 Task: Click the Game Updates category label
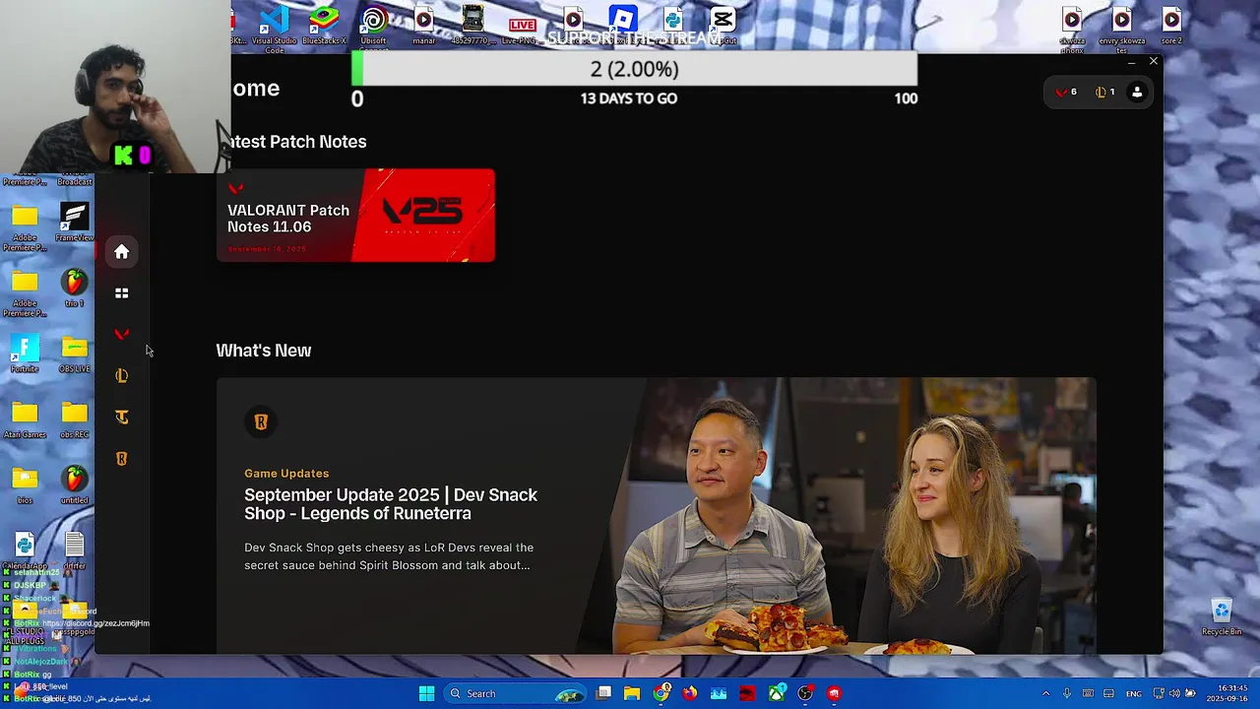tap(286, 474)
